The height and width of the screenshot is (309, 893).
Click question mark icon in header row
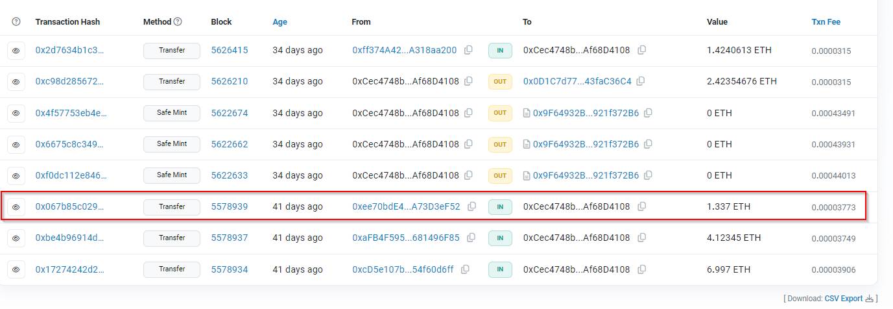pyautogui.click(x=16, y=21)
